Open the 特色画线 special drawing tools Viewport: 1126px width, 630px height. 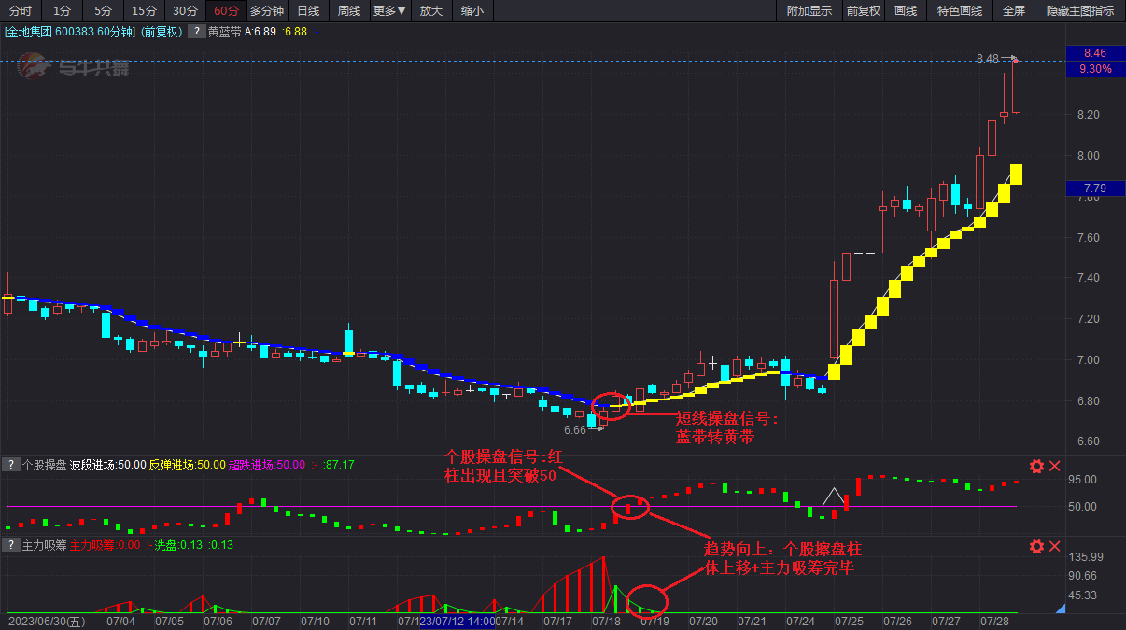960,11
